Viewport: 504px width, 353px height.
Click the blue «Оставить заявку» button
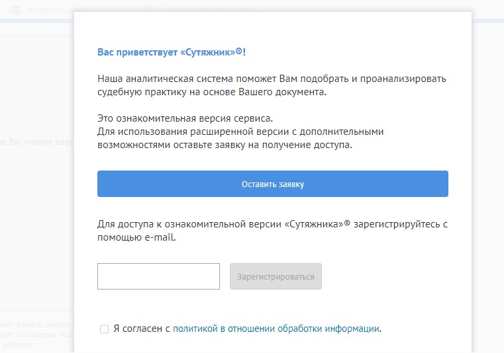pyautogui.click(x=272, y=184)
